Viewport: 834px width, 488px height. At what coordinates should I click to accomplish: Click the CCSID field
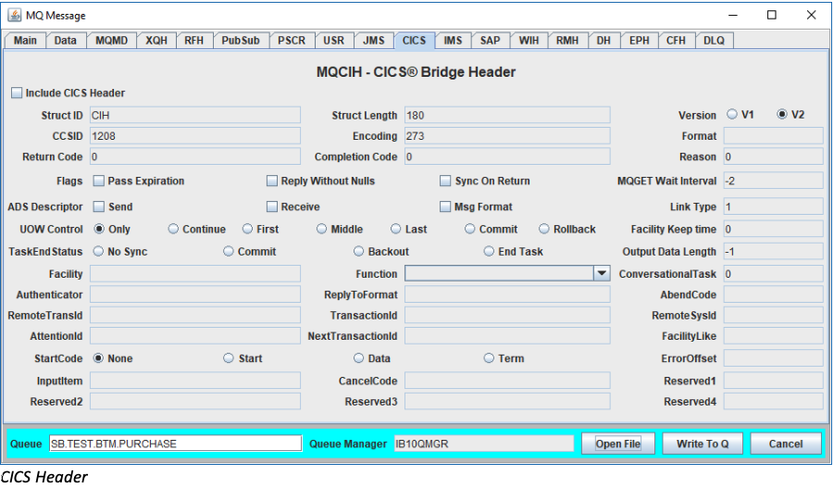click(x=195, y=136)
